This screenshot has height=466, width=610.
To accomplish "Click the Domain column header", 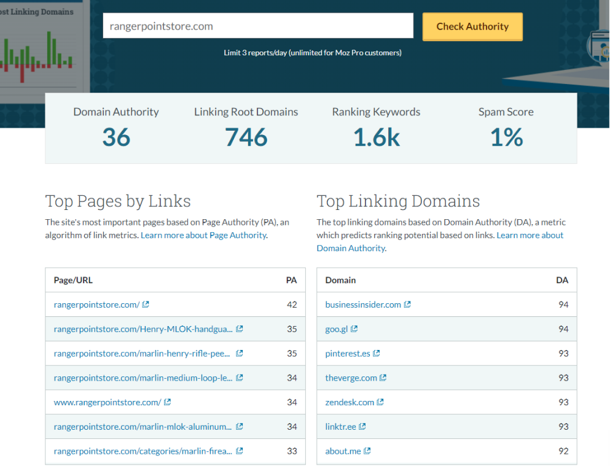I will point(340,280).
